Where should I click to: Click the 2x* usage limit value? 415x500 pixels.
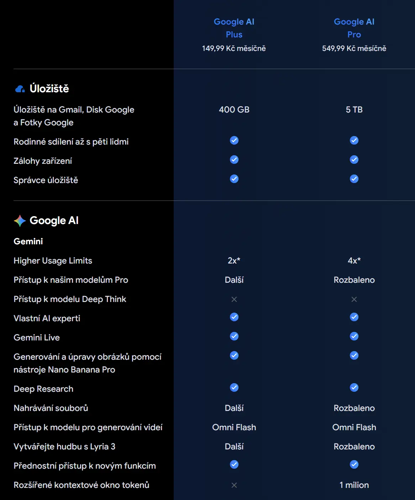pos(234,261)
